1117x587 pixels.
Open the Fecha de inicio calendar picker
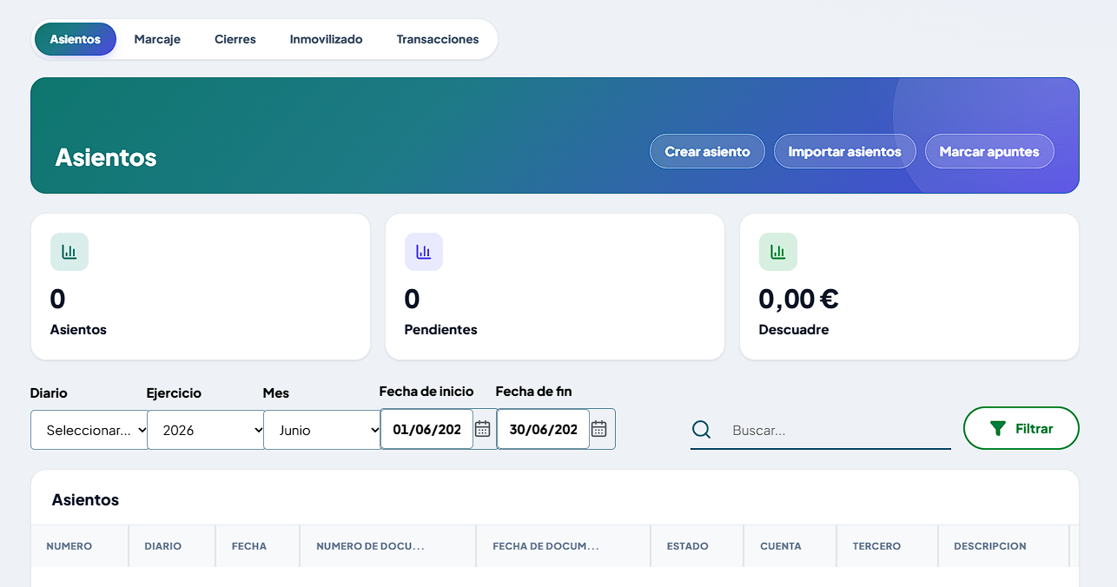tap(483, 429)
